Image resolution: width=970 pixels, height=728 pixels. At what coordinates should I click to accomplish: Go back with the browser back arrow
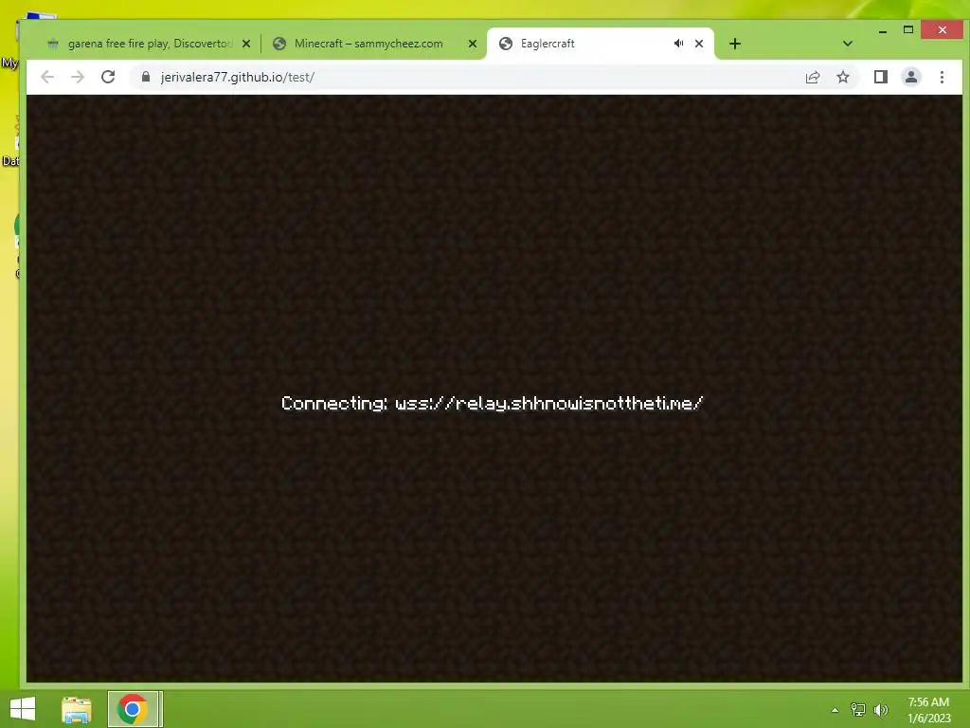[47, 77]
